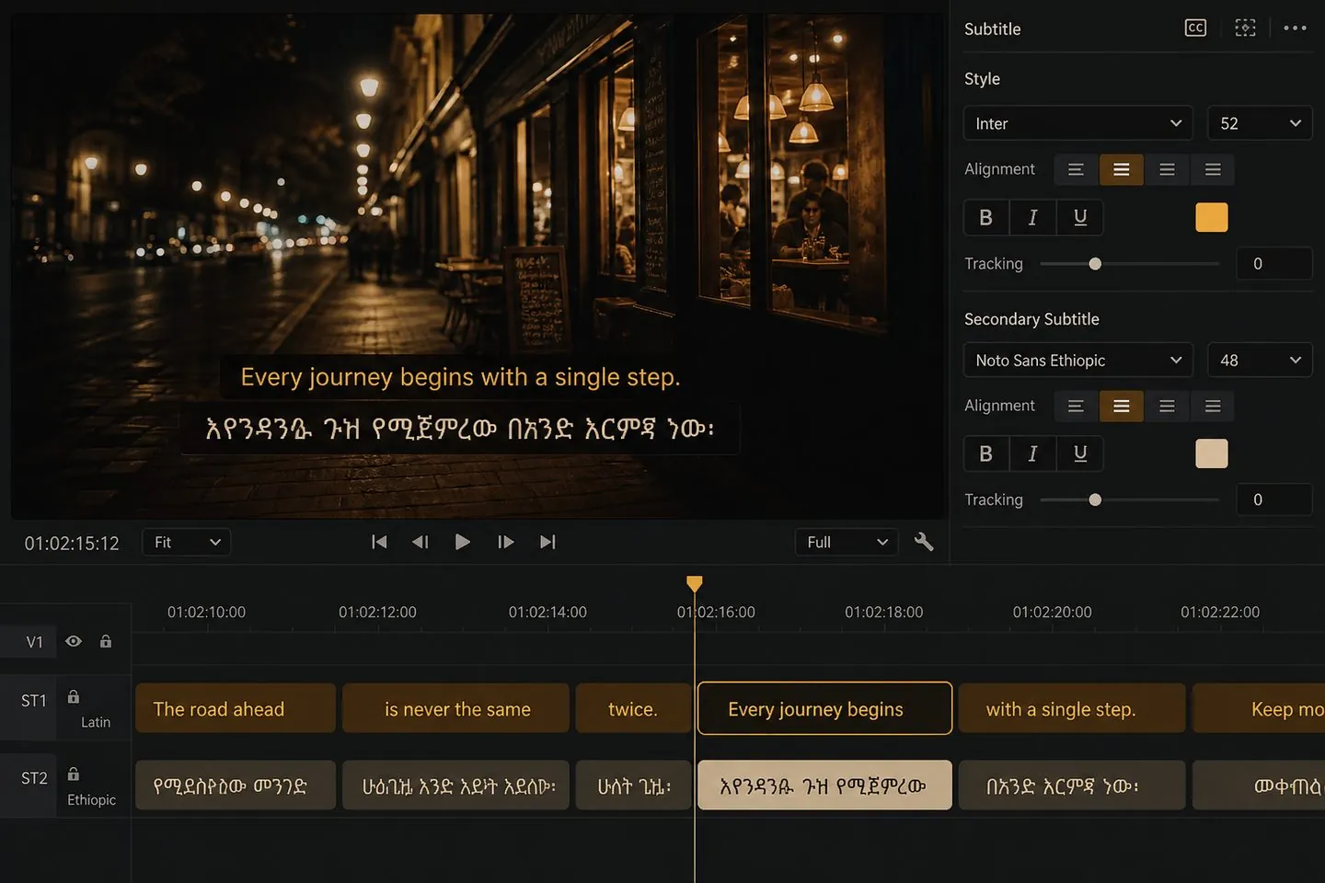Click the orange playhead marker on timeline
1325x883 pixels.
click(x=695, y=583)
